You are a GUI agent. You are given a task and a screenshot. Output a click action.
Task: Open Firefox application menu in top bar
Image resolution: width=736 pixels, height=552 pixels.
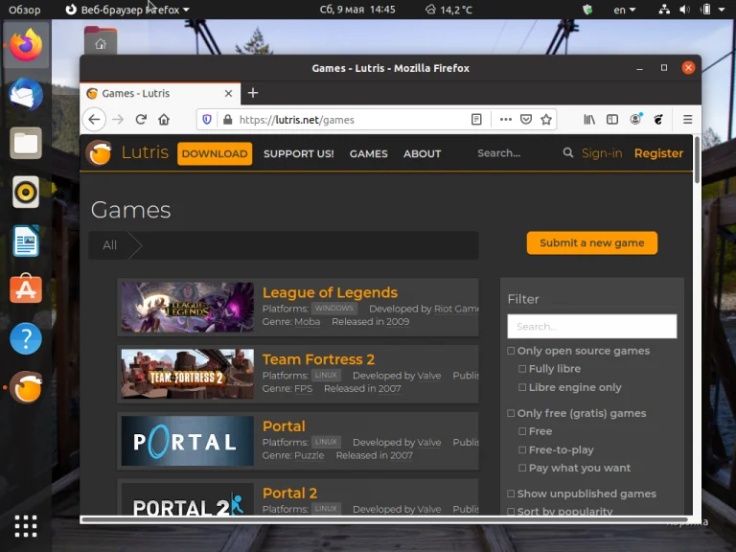coord(127,10)
